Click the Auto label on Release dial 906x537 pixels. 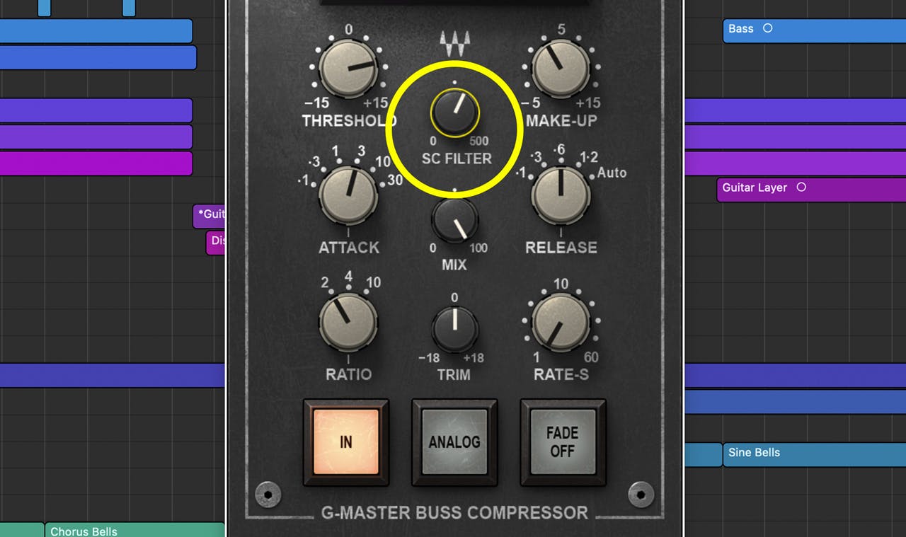click(x=612, y=173)
